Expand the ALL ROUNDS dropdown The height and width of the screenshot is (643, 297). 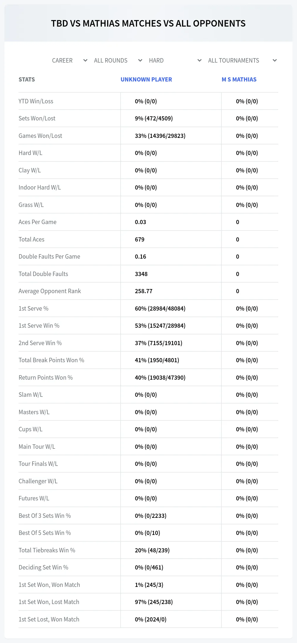pos(118,61)
